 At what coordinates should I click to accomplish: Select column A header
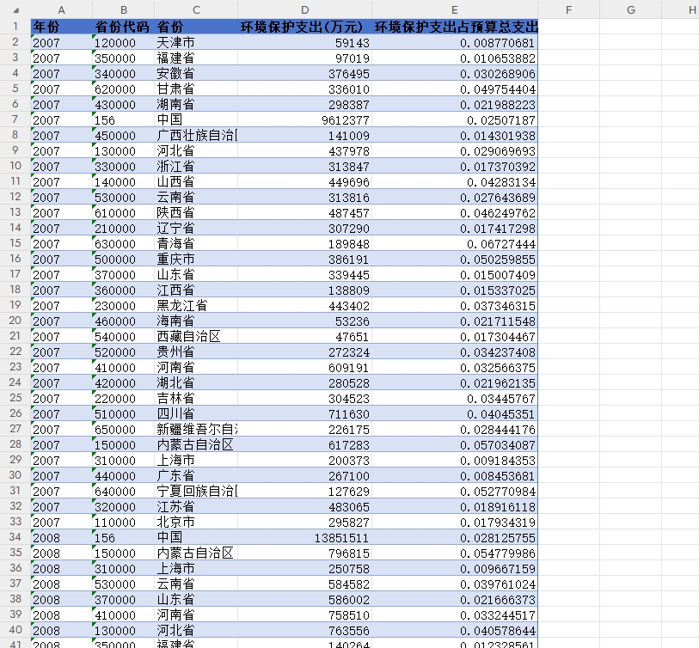point(62,9)
